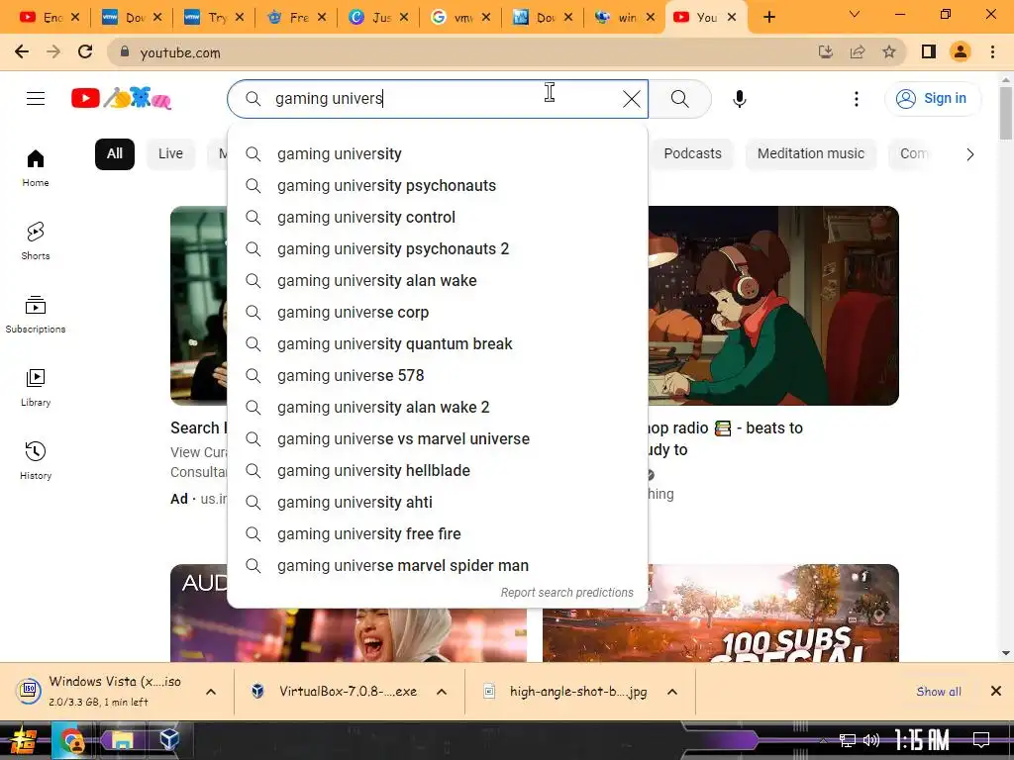Open a new browser tab
The height and width of the screenshot is (760, 1014).
click(x=768, y=17)
